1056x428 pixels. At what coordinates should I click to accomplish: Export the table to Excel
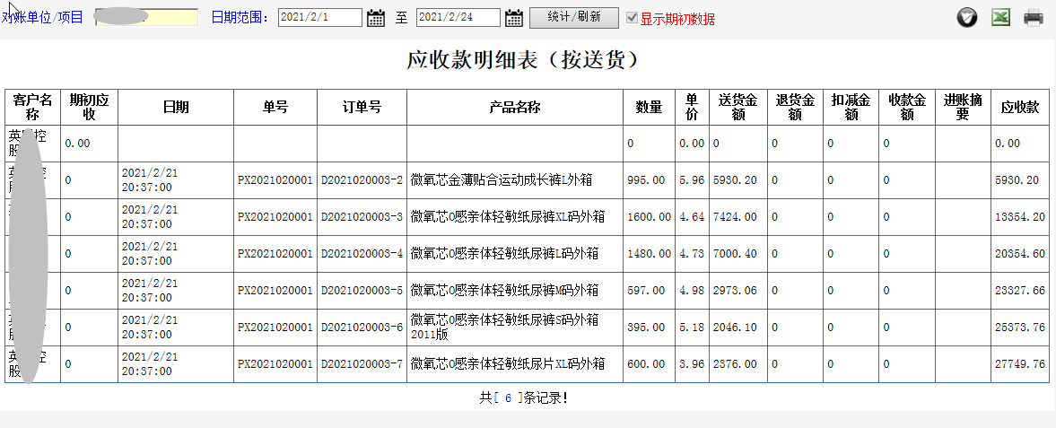tap(1000, 18)
